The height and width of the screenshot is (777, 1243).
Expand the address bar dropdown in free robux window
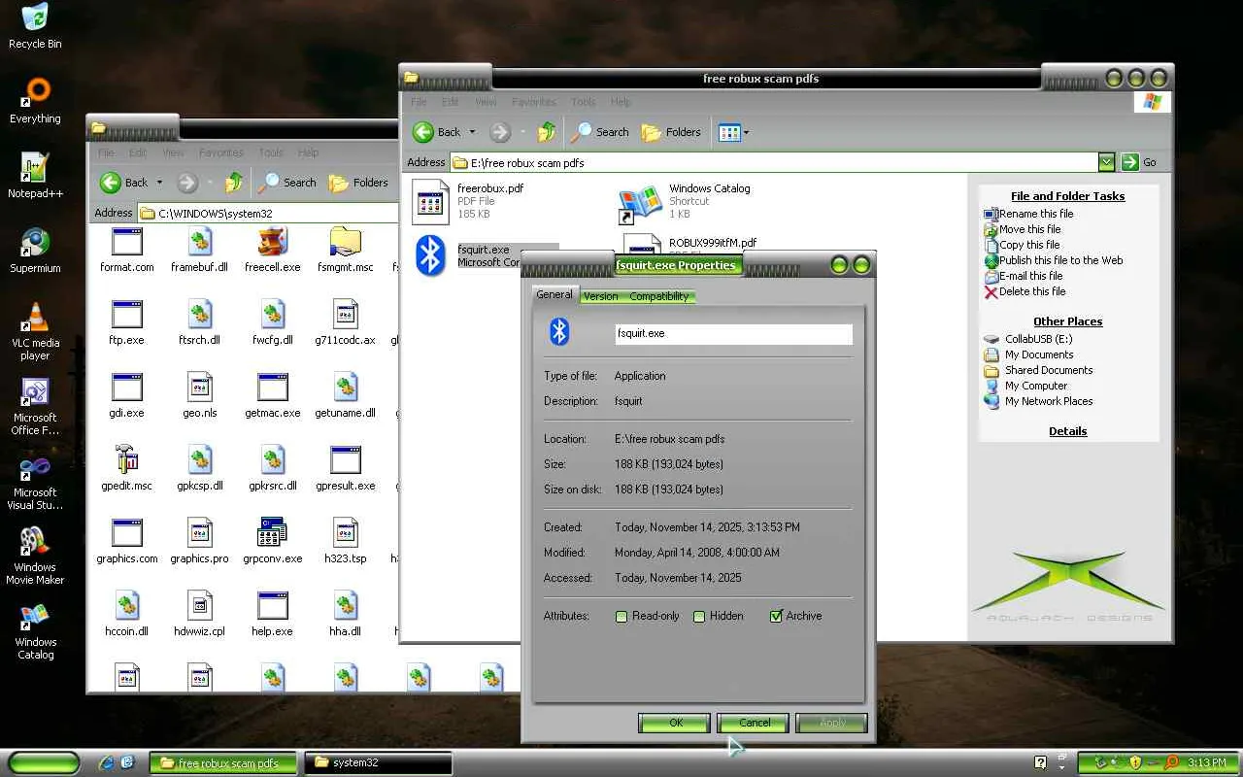pyautogui.click(x=1106, y=162)
